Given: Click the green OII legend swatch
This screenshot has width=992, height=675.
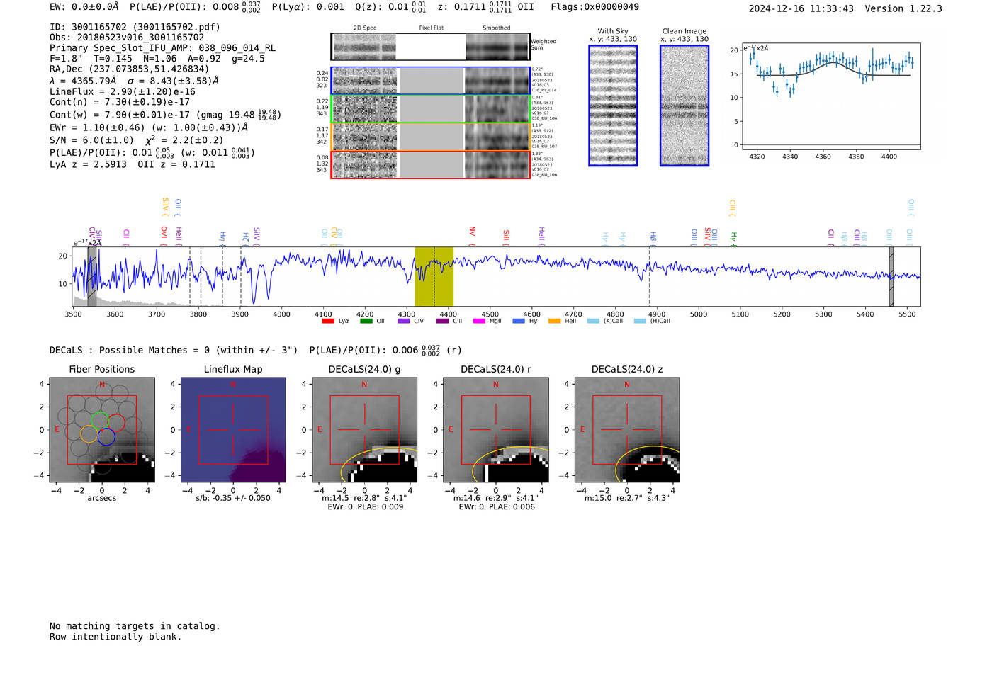Looking at the screenshot, I should pos(366,321).
